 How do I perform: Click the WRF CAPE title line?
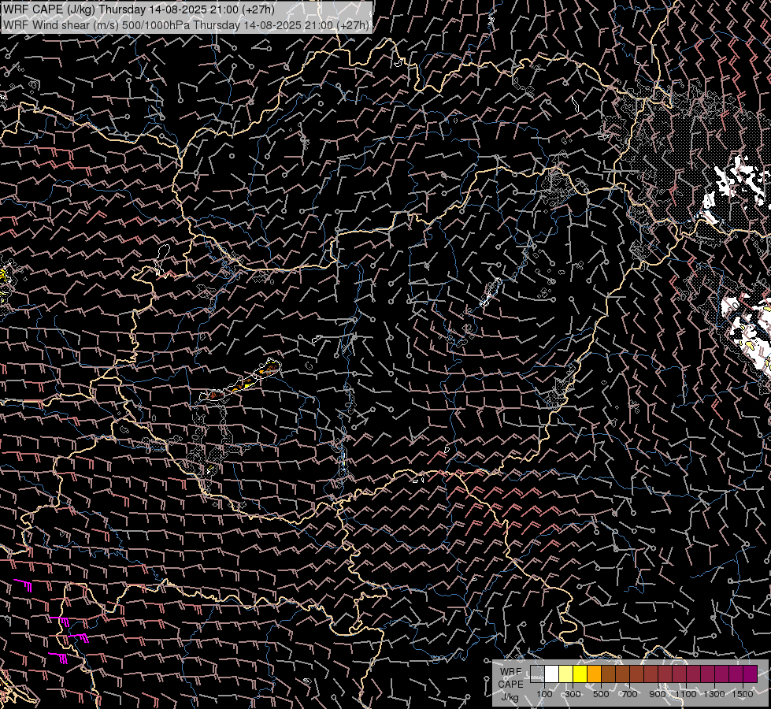click(x=139, y=9)
